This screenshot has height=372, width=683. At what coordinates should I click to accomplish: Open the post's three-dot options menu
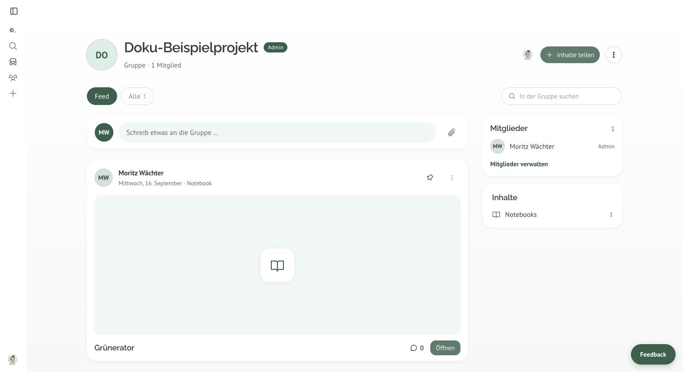[x=452, y=177]
